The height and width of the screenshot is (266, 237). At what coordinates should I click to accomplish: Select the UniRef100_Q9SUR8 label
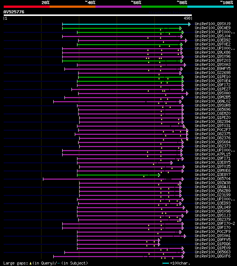213,105
